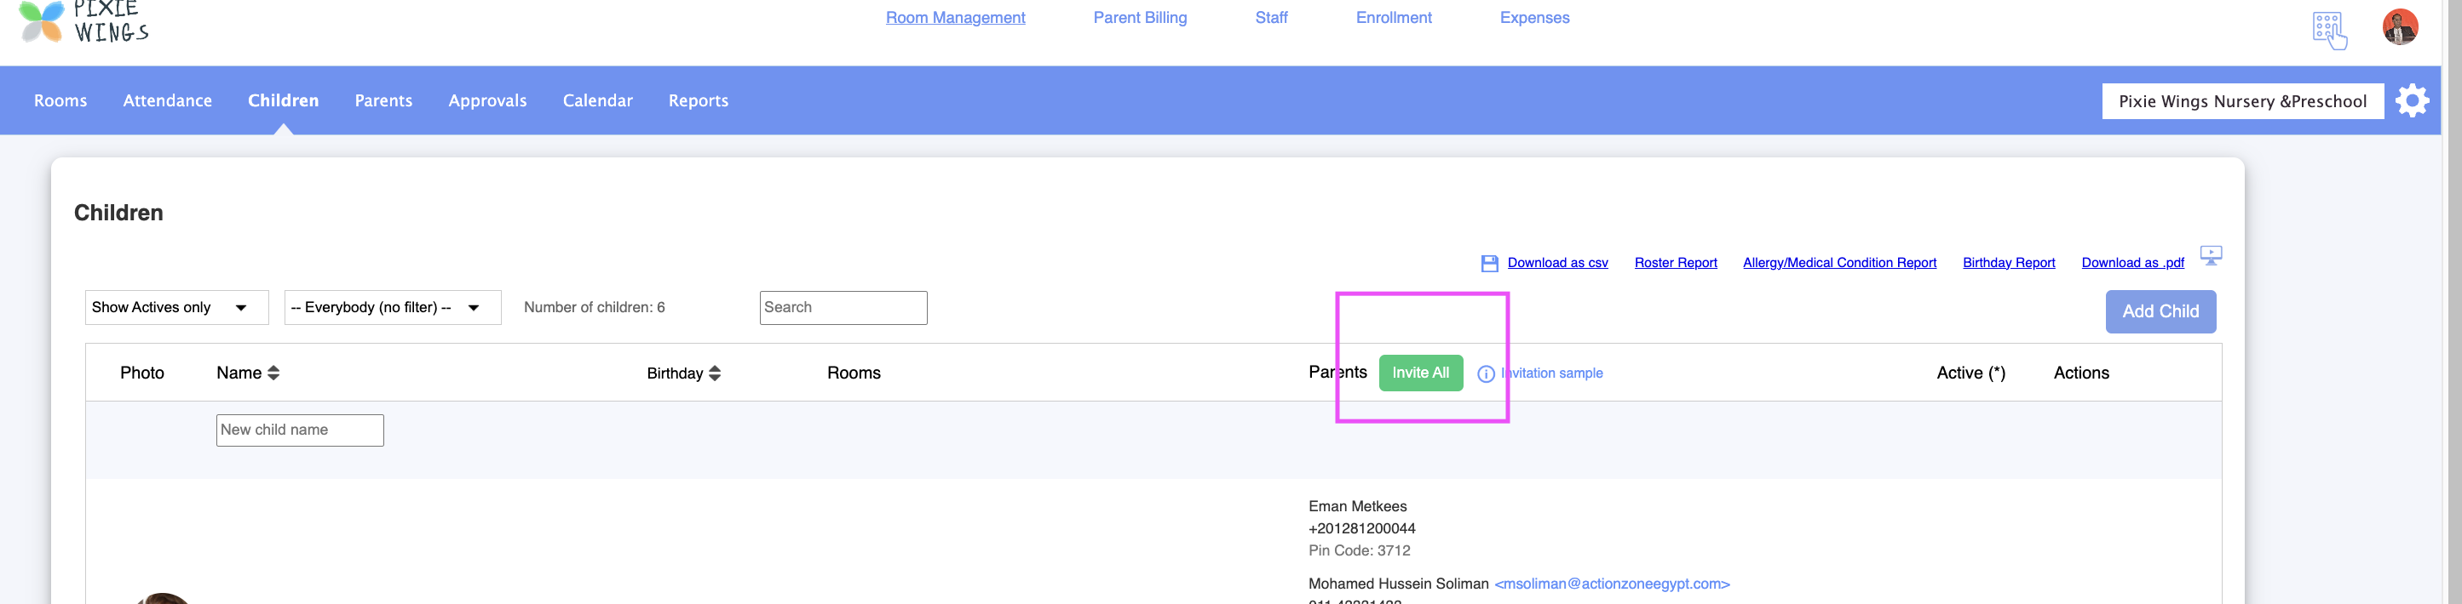This screenshot has height=604, width=2462.
Task: Switch to the Attendance tab
Action: pyautogui.click(x=167, y=100)
